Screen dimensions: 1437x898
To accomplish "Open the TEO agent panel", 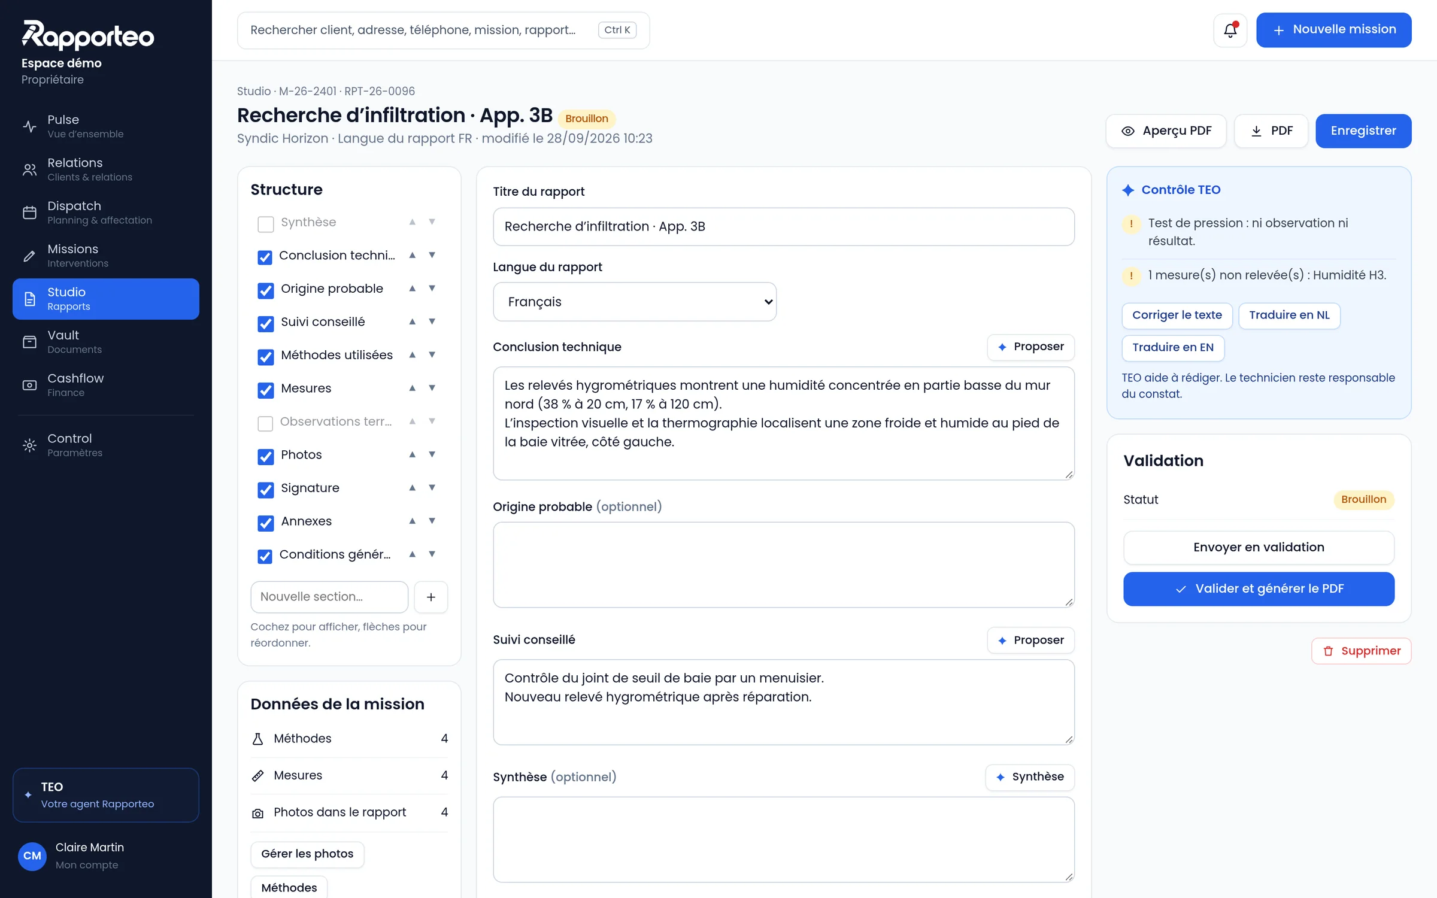I will click(x=106, y=795).
